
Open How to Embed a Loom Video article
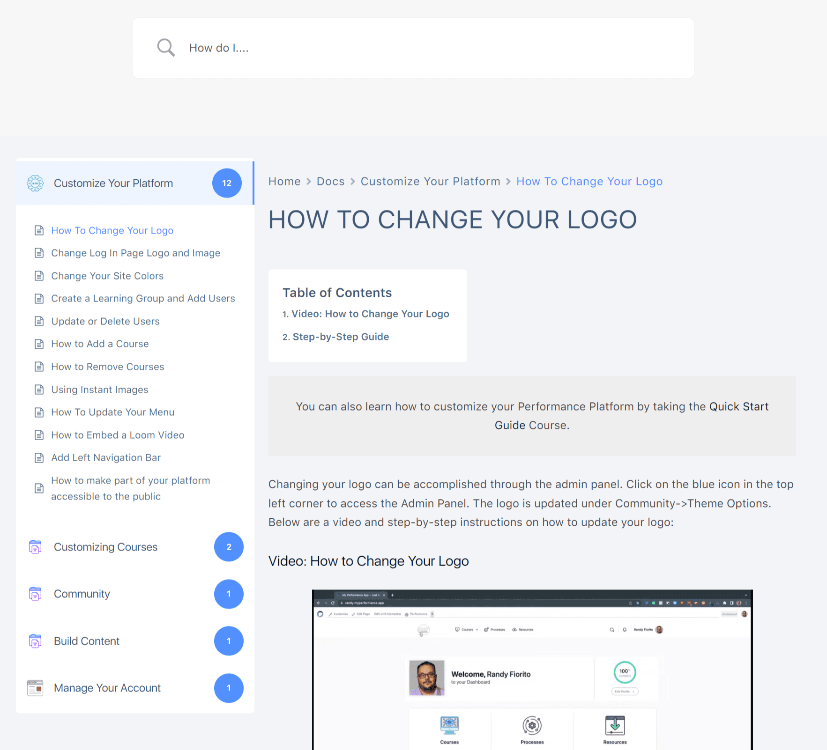[118, 435]
